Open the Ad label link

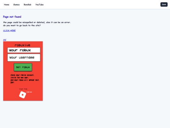(x=4, y=40)
